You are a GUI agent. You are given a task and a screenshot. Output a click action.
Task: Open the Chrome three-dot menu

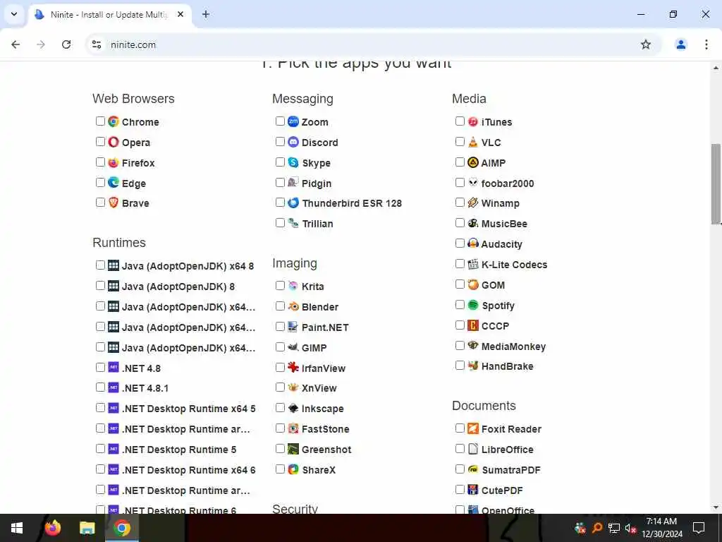(706, 44)
